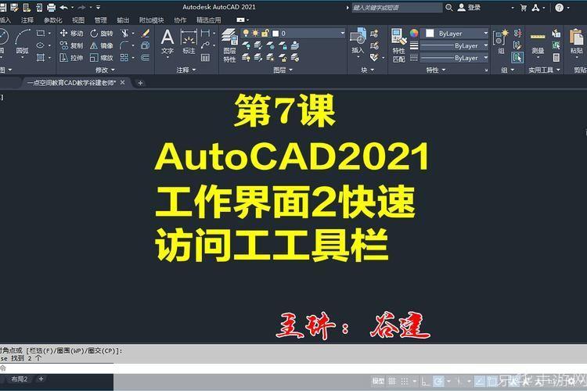Toggle grid display in status bar

click(392, 382)
